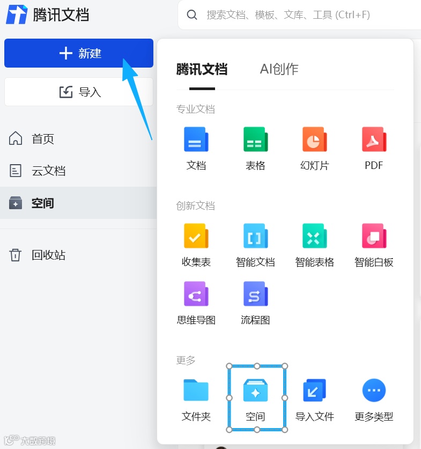The height and width of the screenshot is (449, 421).
Task: Create a new 幻灯片 presentation
Action: click(x=314, y=149)
